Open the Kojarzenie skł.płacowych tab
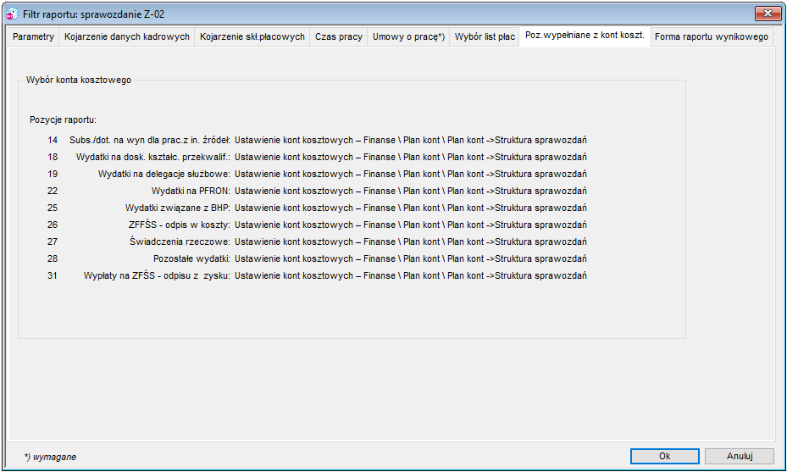 coord(252,36)
